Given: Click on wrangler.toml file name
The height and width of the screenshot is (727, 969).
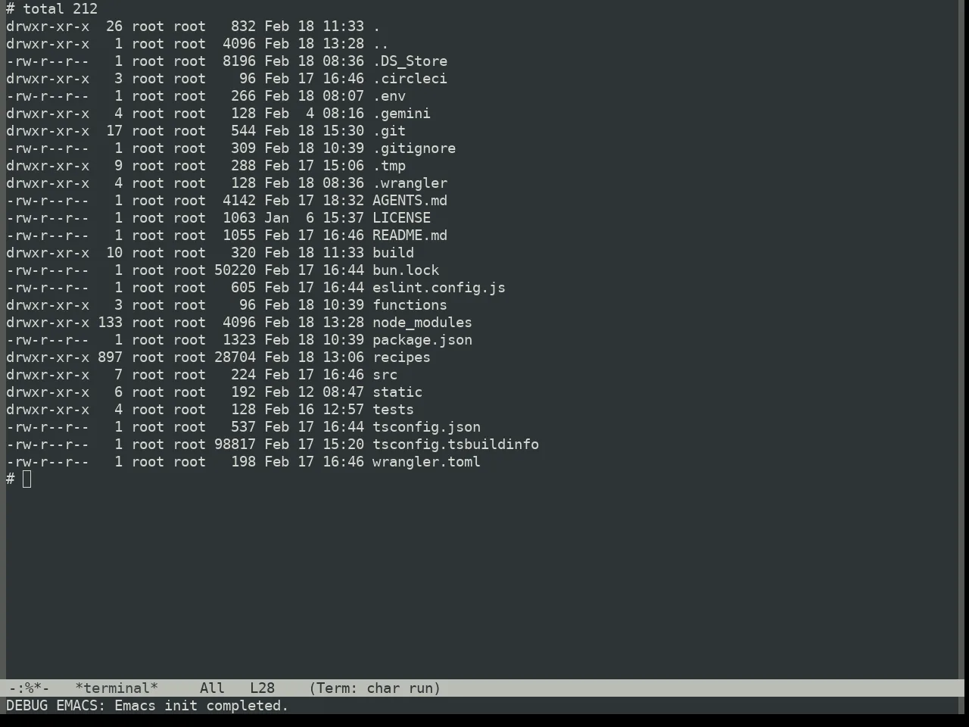Looking at the screenshot, I should click(x=426, y=462).
